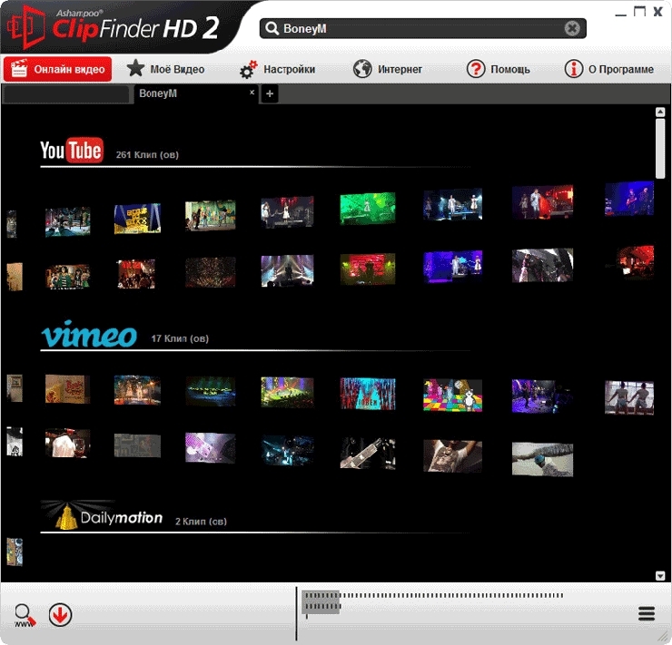Open the two dancers Vimeo thumbnail
The width and height of the screenshot is (672, 645).
(628, 397)
